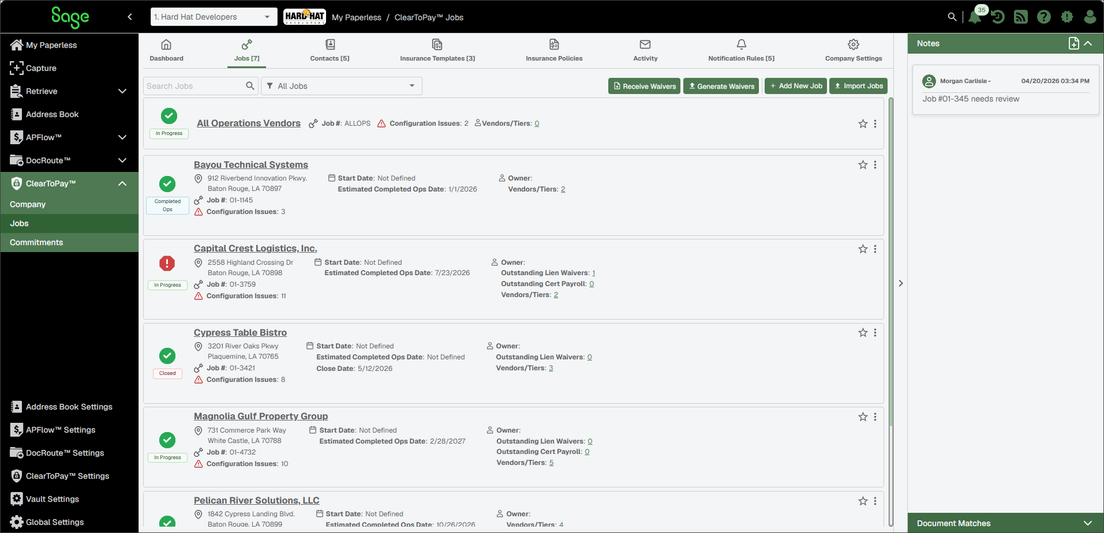Star the Capital Crest Logistics job
The height and width of the screenshot is (533, 1104).
pyautogui.click(x=863, y=249)
